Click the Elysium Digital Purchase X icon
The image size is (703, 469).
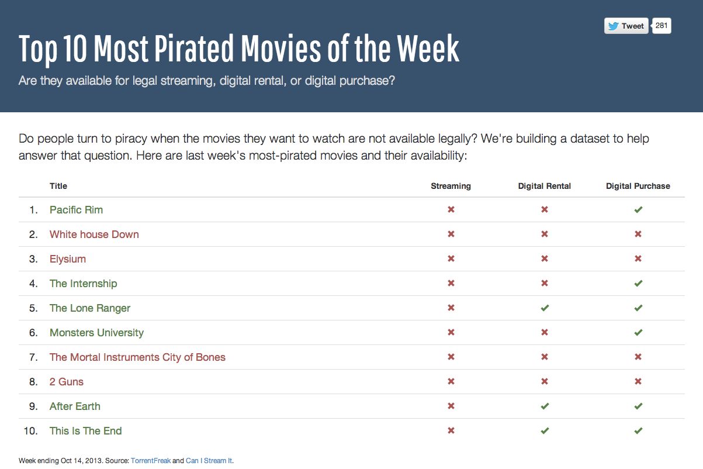click(x=638, y=259)
